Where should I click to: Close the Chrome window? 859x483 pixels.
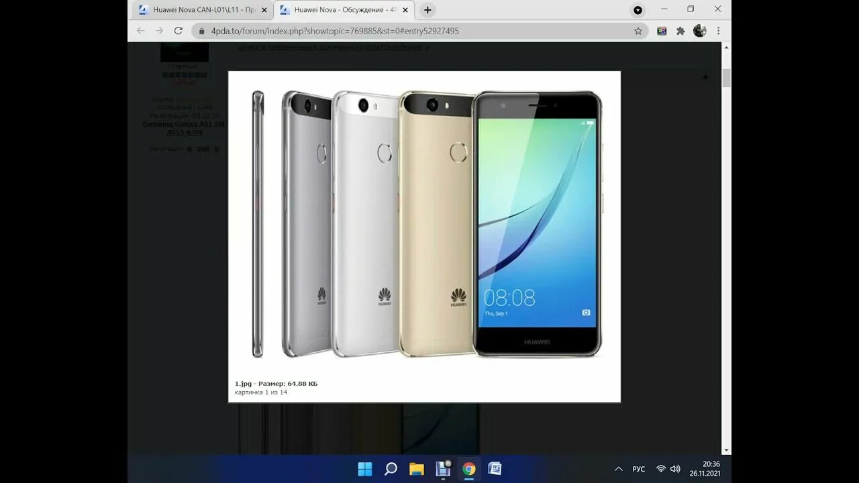[x=717, y=9]
